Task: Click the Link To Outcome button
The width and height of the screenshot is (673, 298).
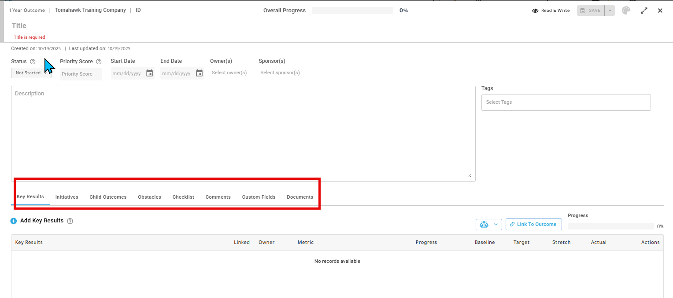Action: point(534,224)
